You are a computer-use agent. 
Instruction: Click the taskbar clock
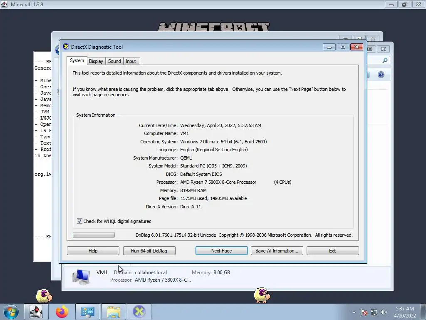(405, 312)
